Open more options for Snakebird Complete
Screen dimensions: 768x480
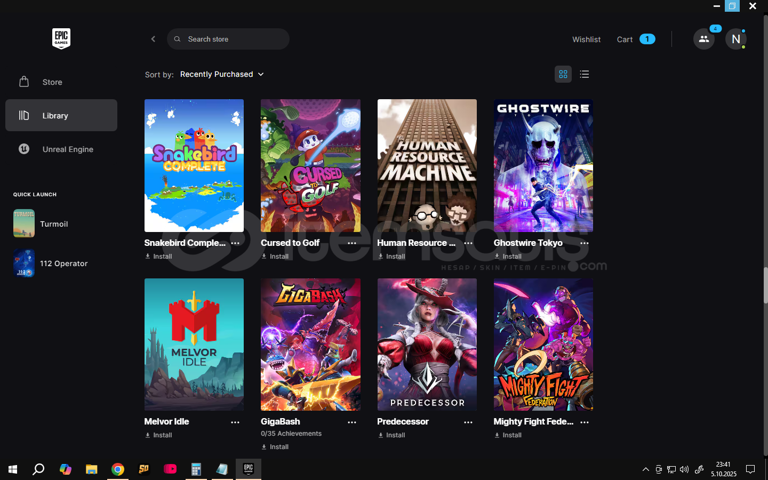pyautogui.click(x=235, y=243)
